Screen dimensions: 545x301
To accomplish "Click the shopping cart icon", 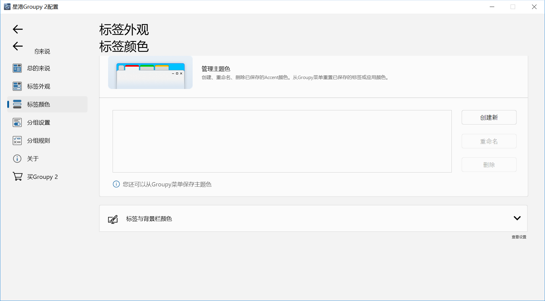I will point(18,176).
